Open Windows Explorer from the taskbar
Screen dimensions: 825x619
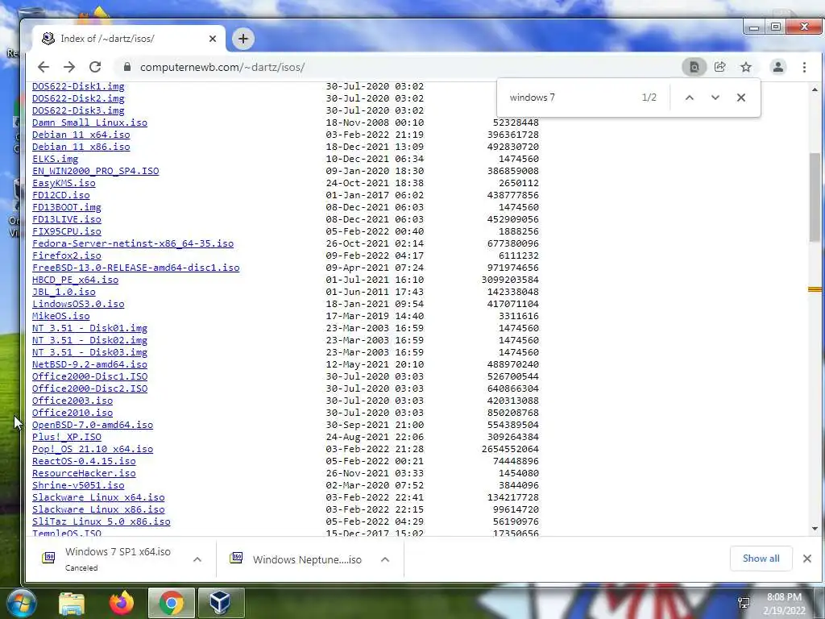pos(71,603)
